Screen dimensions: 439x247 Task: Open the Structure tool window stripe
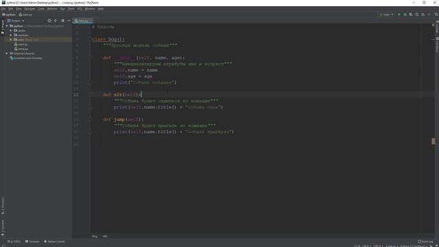[3, 206]
